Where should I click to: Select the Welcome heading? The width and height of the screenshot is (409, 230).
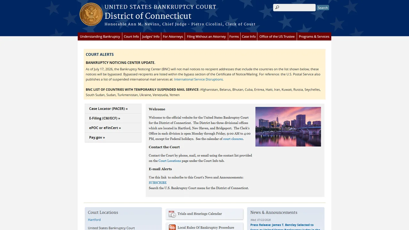[157, 109]
